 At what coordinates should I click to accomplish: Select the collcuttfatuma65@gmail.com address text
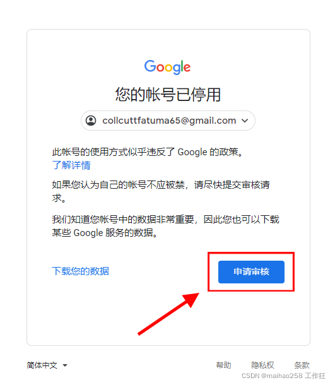click(x=169, y=121)
